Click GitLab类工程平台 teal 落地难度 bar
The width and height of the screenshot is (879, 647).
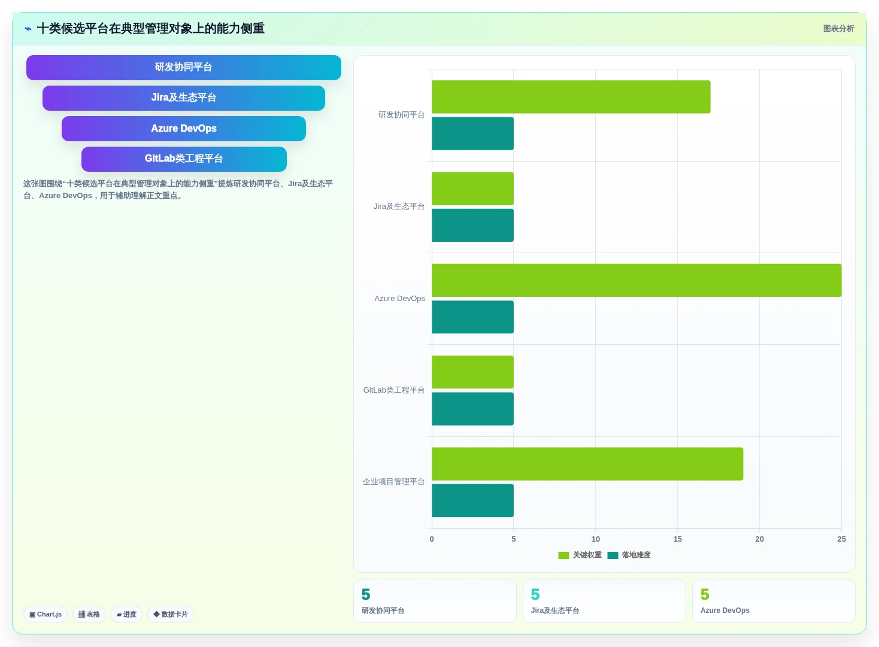pos(473,409)
